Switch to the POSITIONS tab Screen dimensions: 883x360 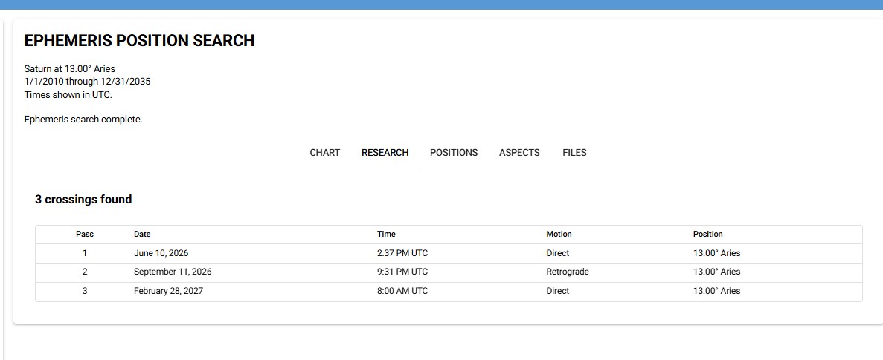[x=454, y=153]
